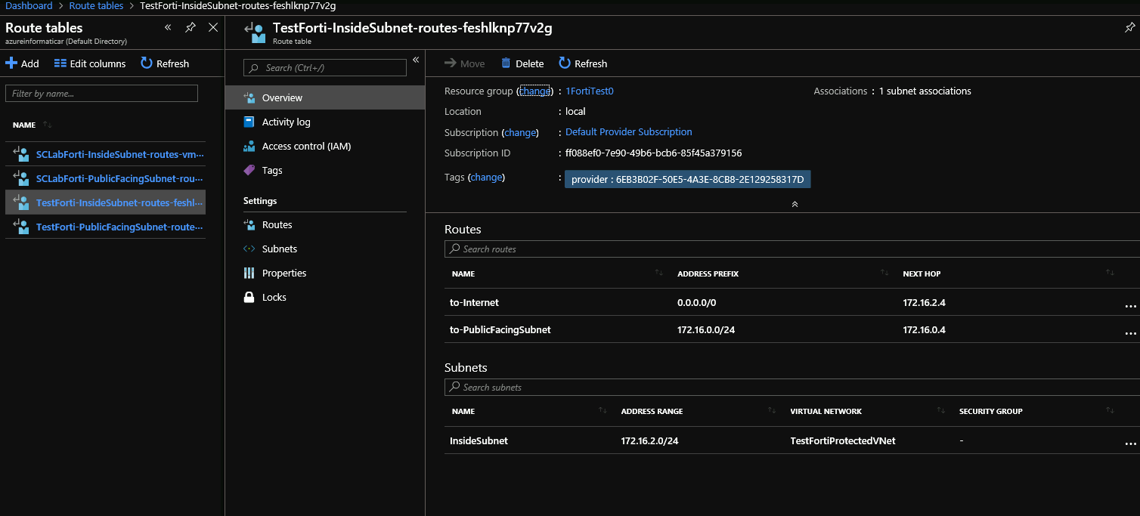Pin the route table blade to dashboard
The height and width of the screenshot is (516, 1140).
point(1130,27)
